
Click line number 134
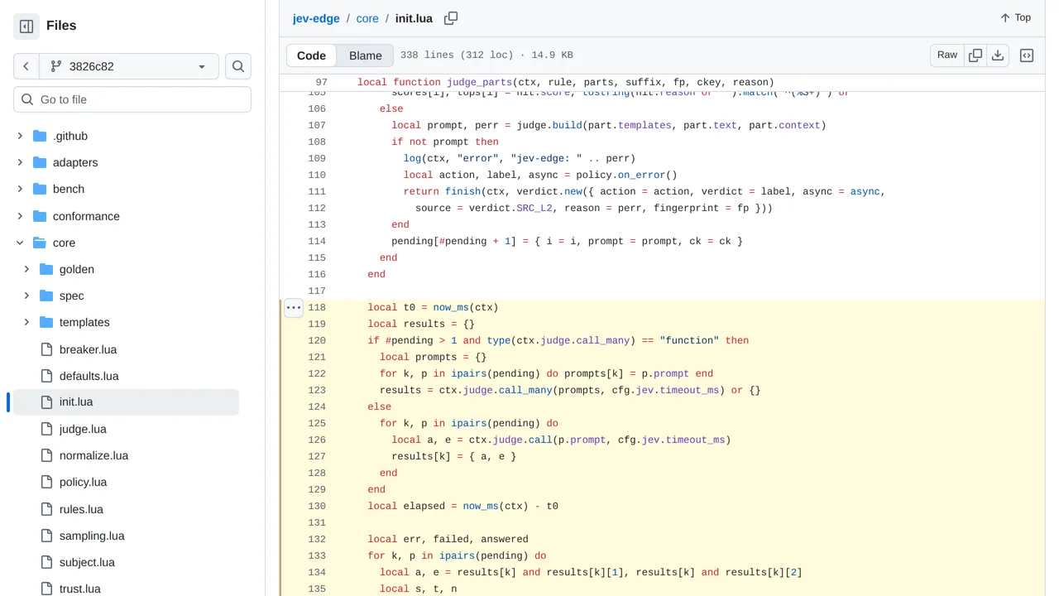[x=317, y=572]
